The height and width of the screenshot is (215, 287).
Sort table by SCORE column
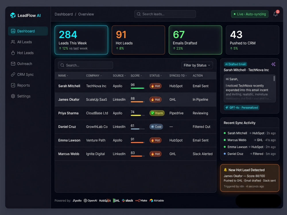136,75
